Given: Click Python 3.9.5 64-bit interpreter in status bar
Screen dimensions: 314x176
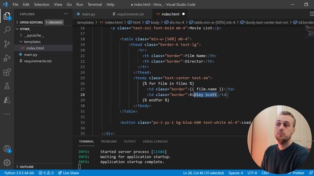Looking at the screenshot, I should tap(19, 173).
